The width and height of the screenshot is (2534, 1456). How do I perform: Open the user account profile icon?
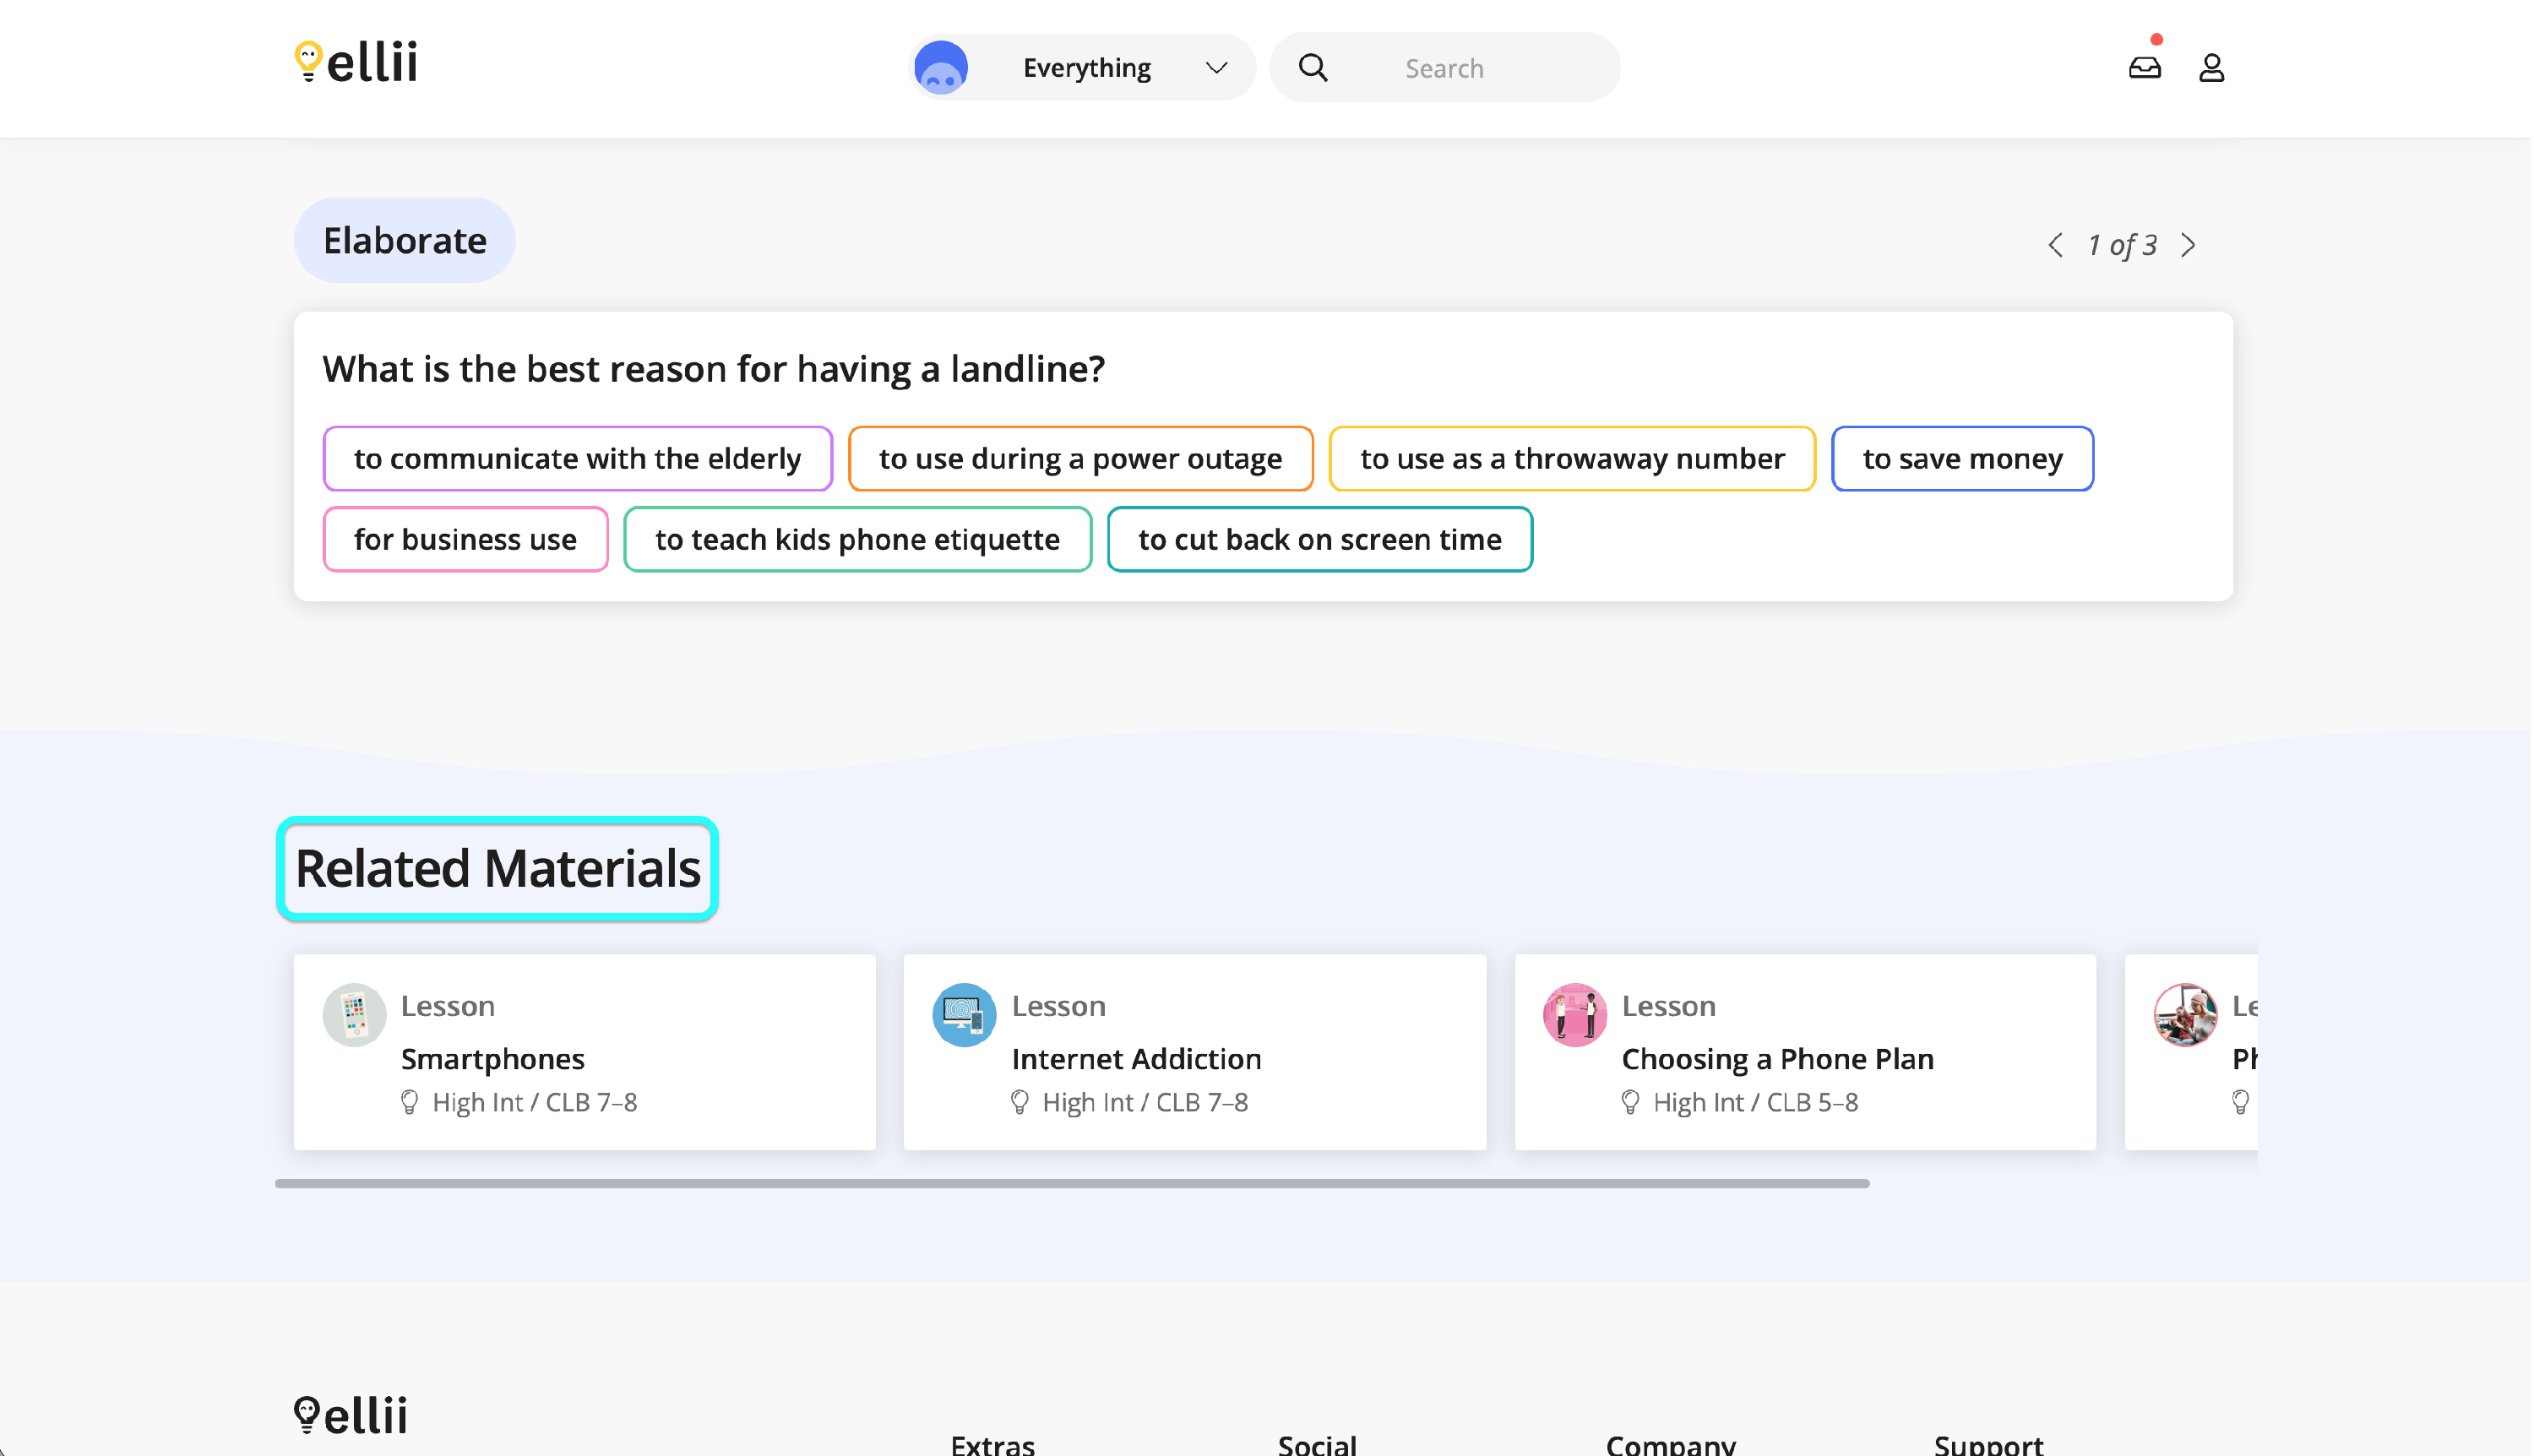coord(2213,68)
